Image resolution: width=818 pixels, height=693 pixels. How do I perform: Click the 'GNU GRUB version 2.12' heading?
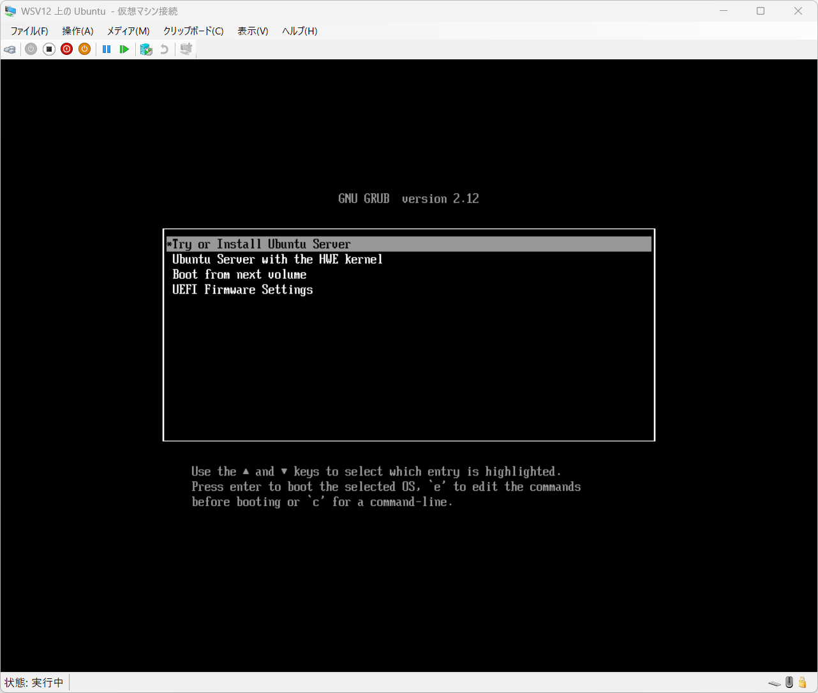408,198
